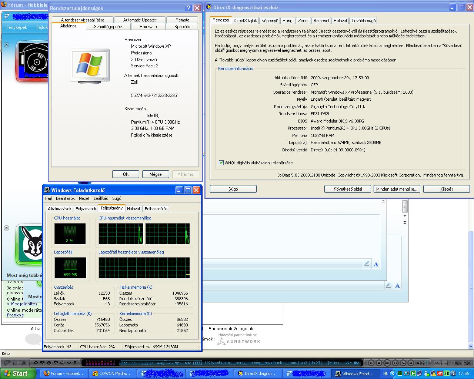Click the help question mark in System Properties

188,8
